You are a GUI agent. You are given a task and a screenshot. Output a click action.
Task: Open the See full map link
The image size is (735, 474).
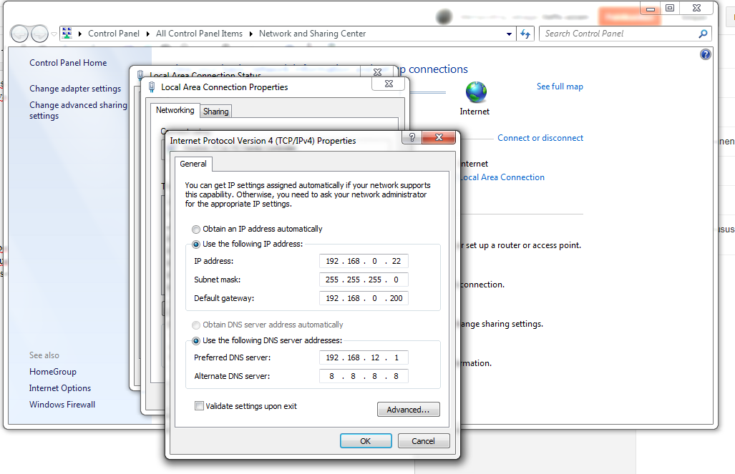coord(560,87)
